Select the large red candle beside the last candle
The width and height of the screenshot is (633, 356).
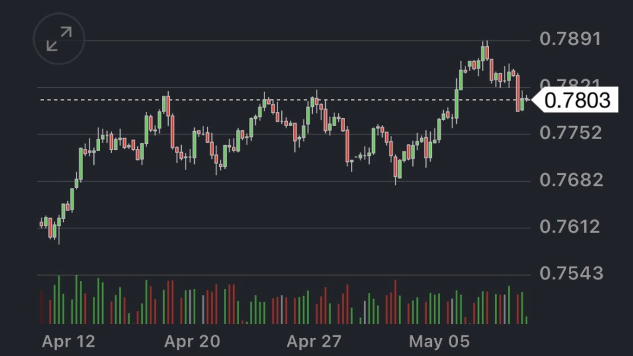[518, 93]
